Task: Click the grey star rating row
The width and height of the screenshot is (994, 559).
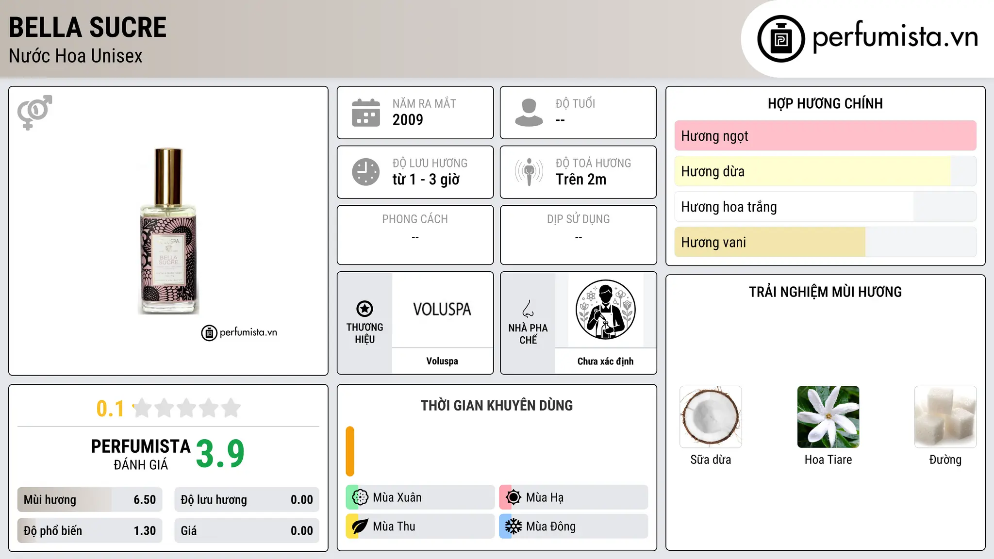Action: 187,408
